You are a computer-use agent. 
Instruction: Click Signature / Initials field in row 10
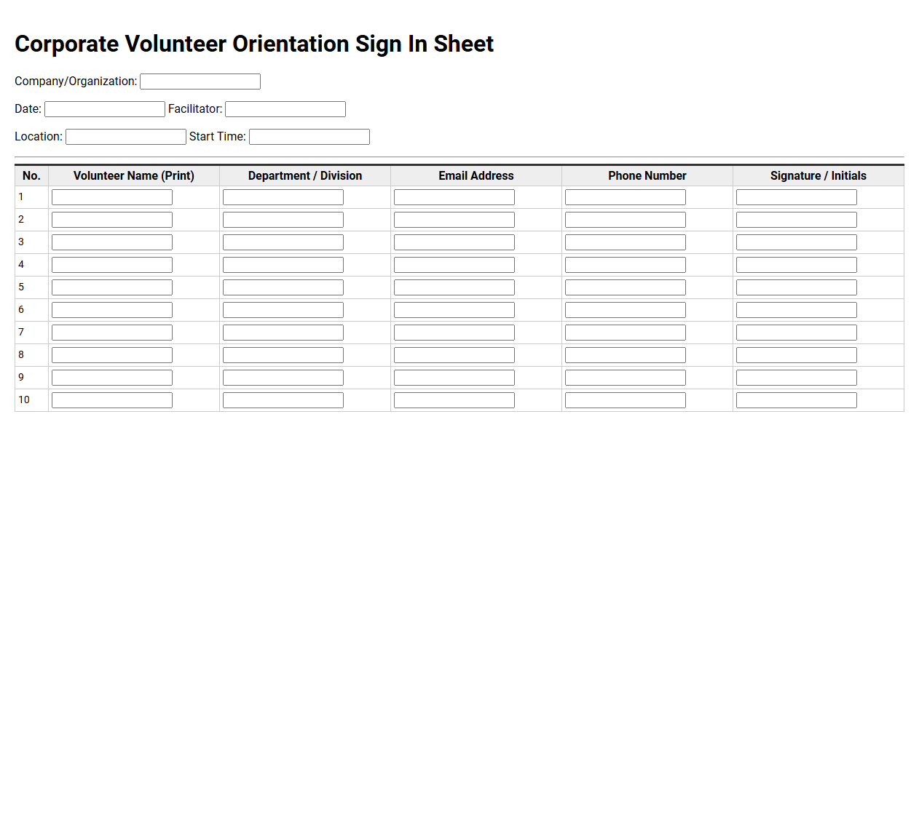[797, 400]
